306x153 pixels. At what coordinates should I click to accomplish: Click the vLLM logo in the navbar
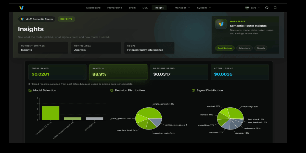point(21,8)
